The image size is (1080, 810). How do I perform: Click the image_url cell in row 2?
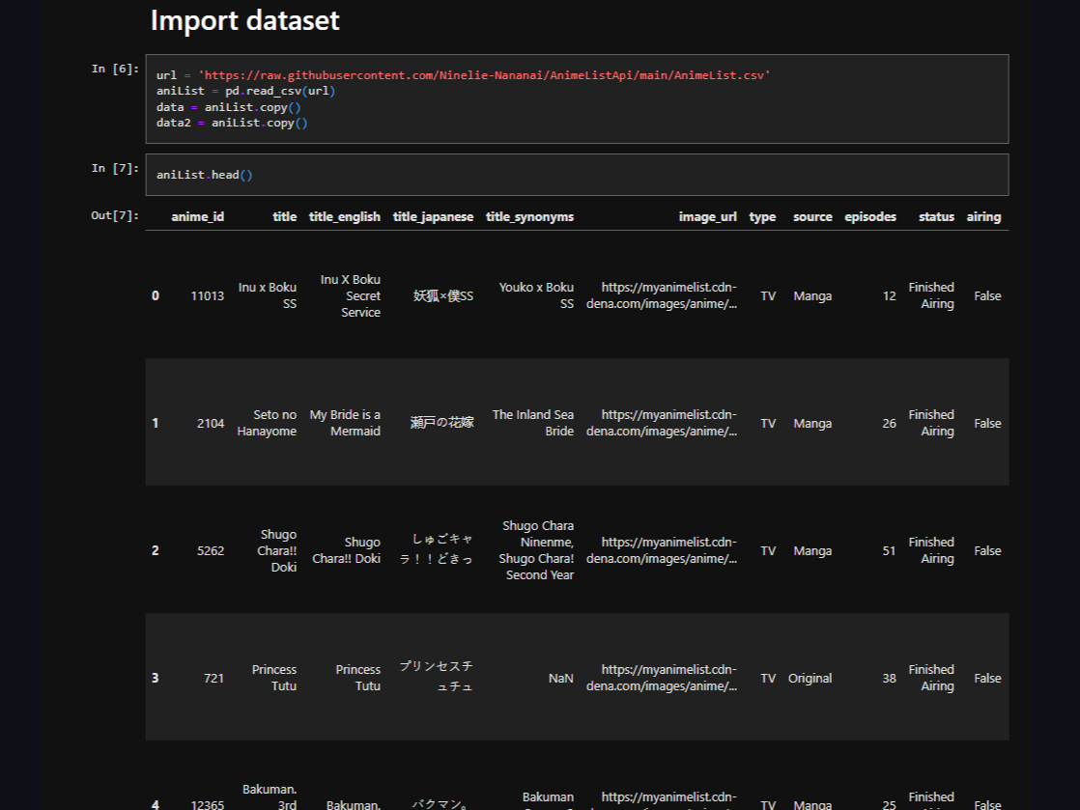point(661,550)
